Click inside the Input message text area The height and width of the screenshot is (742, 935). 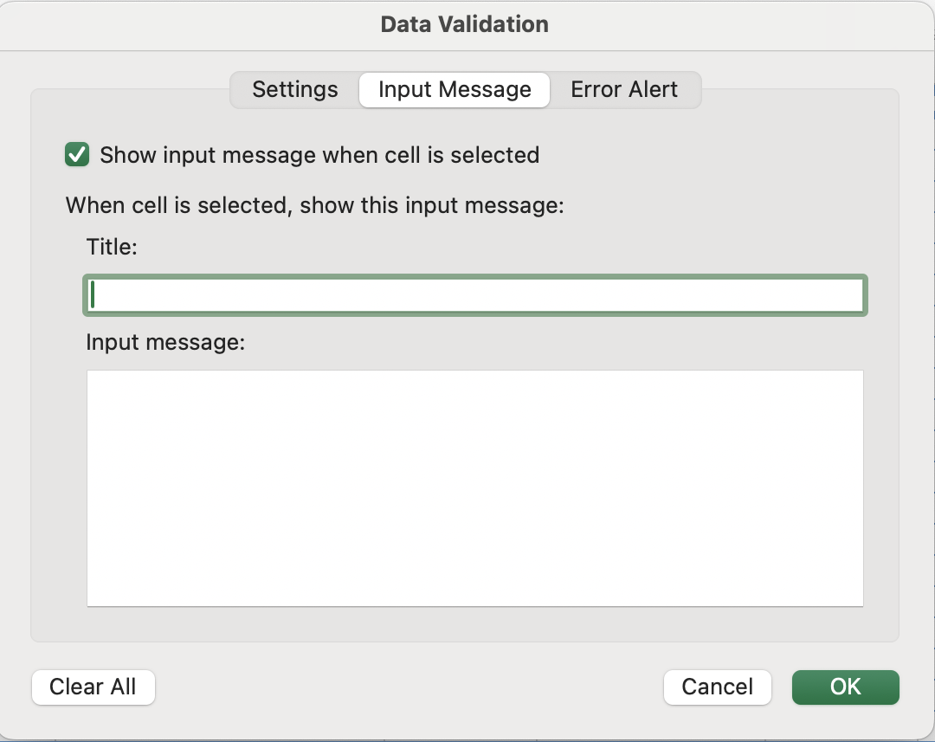click(x=474, y=487)
